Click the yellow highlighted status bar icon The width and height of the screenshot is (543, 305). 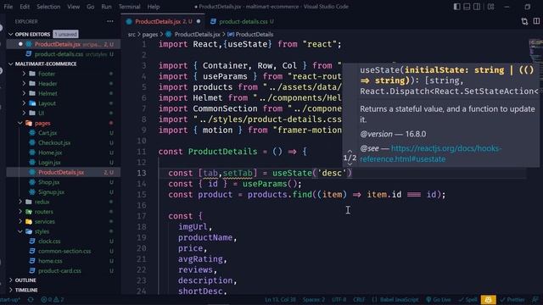pos(489,300)
